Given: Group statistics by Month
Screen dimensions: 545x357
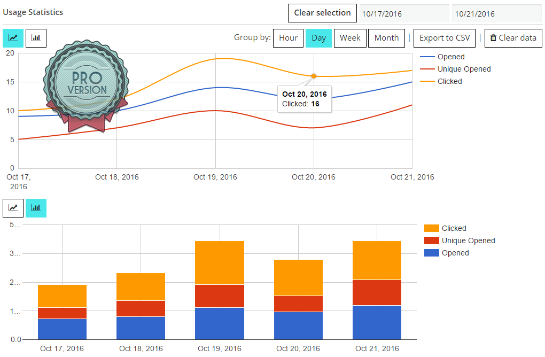Looking at the screenshot, I should tap(386, 38).
